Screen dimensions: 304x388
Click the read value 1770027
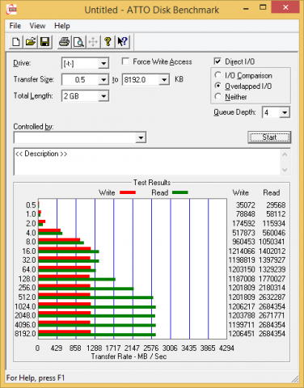(x=272, y=279)
